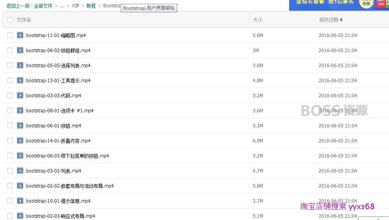The height and width of the screenshot is (220, 389).
Task: Click video icon of bootstrap-02-03-响应式布局.mp4
Action: click(x=20, y=216)
